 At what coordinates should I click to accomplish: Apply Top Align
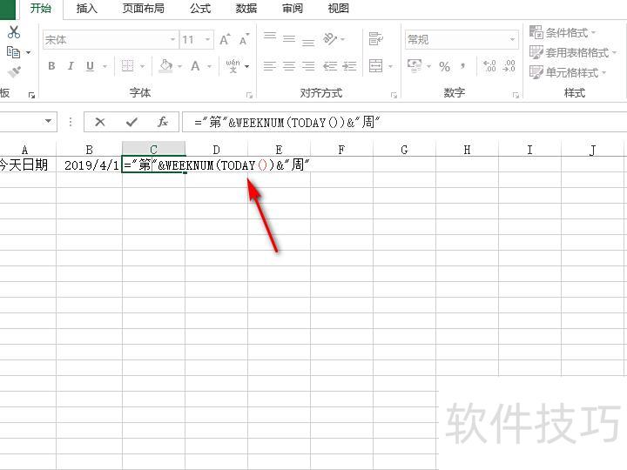[x=270, y=37]
